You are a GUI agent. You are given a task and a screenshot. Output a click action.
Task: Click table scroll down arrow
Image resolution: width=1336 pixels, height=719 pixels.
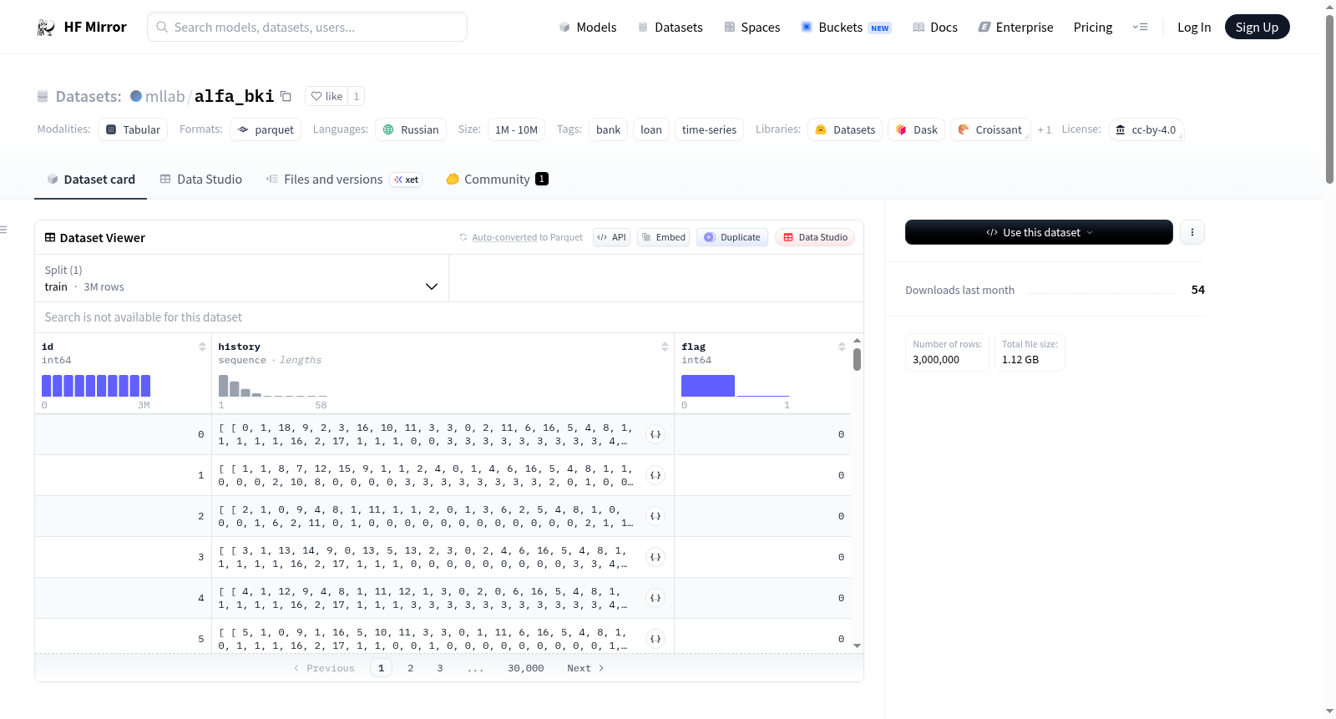857,646
